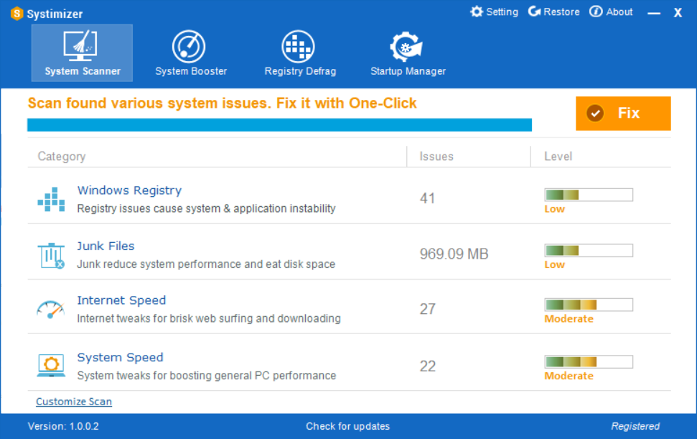Click Junk reduce system performance description

[x=206, y=264]
